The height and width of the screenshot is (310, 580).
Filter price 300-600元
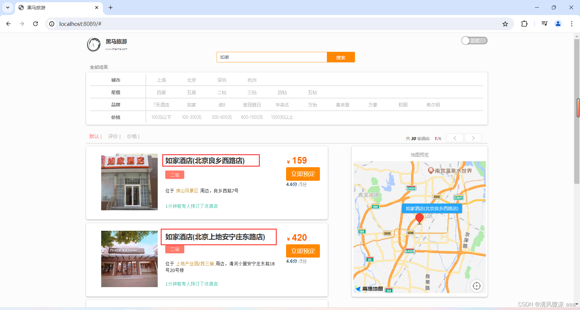222,117
